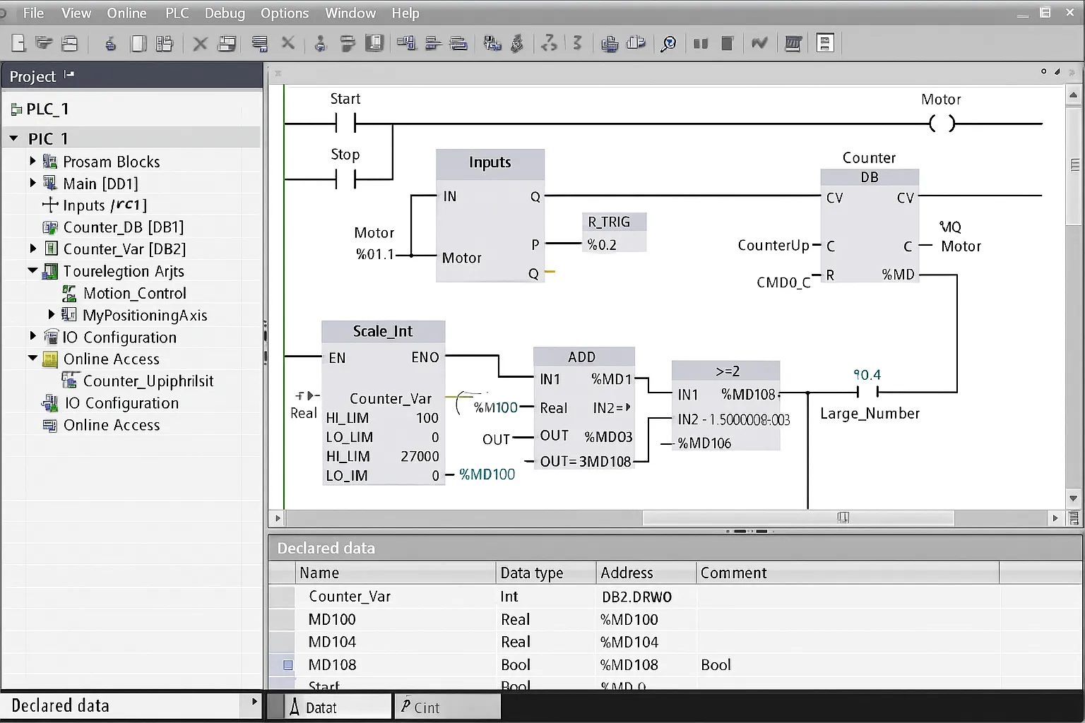Collapse the PIC 1 tree node
The height and width of the screenshot is (723, 1085).
pos(13,138)
